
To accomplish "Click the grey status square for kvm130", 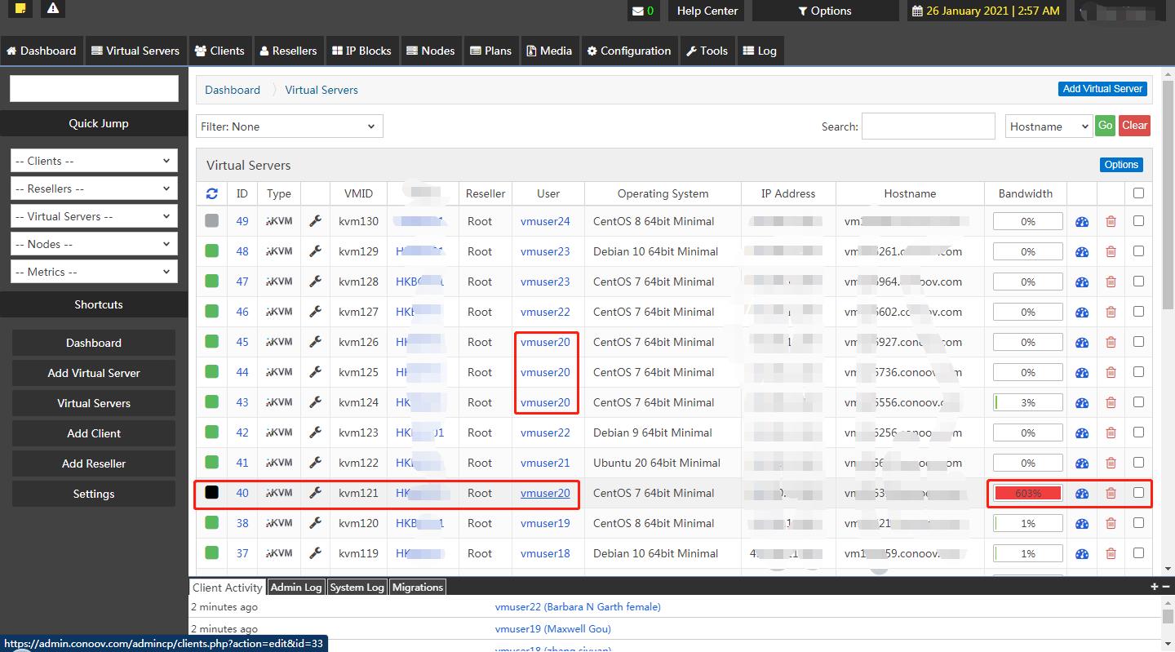I will pos(212,221).
